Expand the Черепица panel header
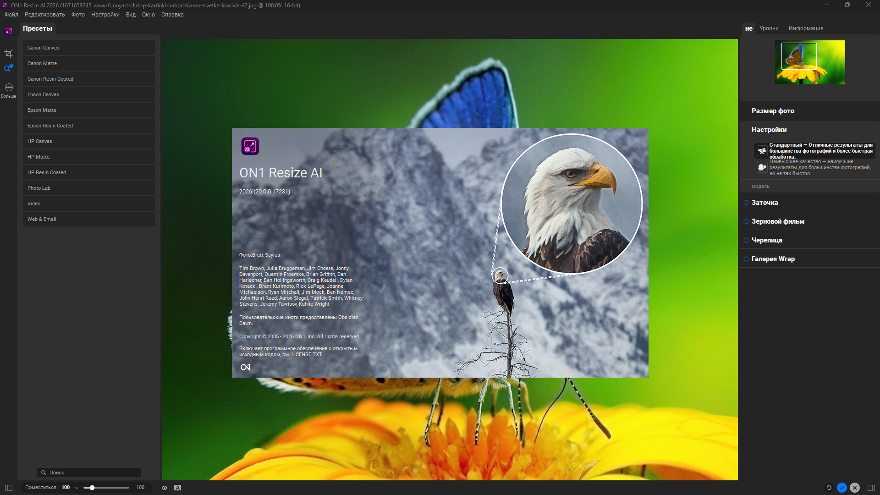This screenshot has width=880, height=495. pyautogui.click(x=767, y=240)
